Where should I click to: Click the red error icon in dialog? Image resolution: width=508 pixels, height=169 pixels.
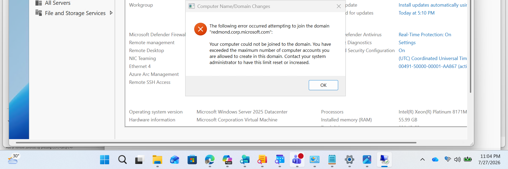(201, 29)
